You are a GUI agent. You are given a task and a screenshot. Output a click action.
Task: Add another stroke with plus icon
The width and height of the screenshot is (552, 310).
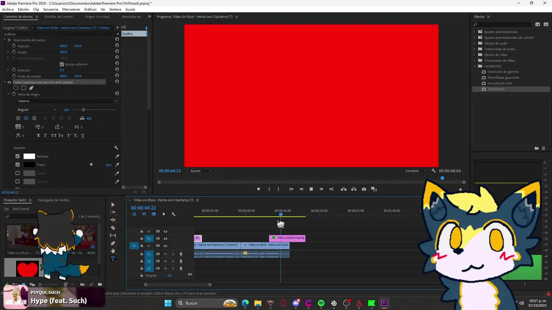pyautogui.click(x=91, y=164)
